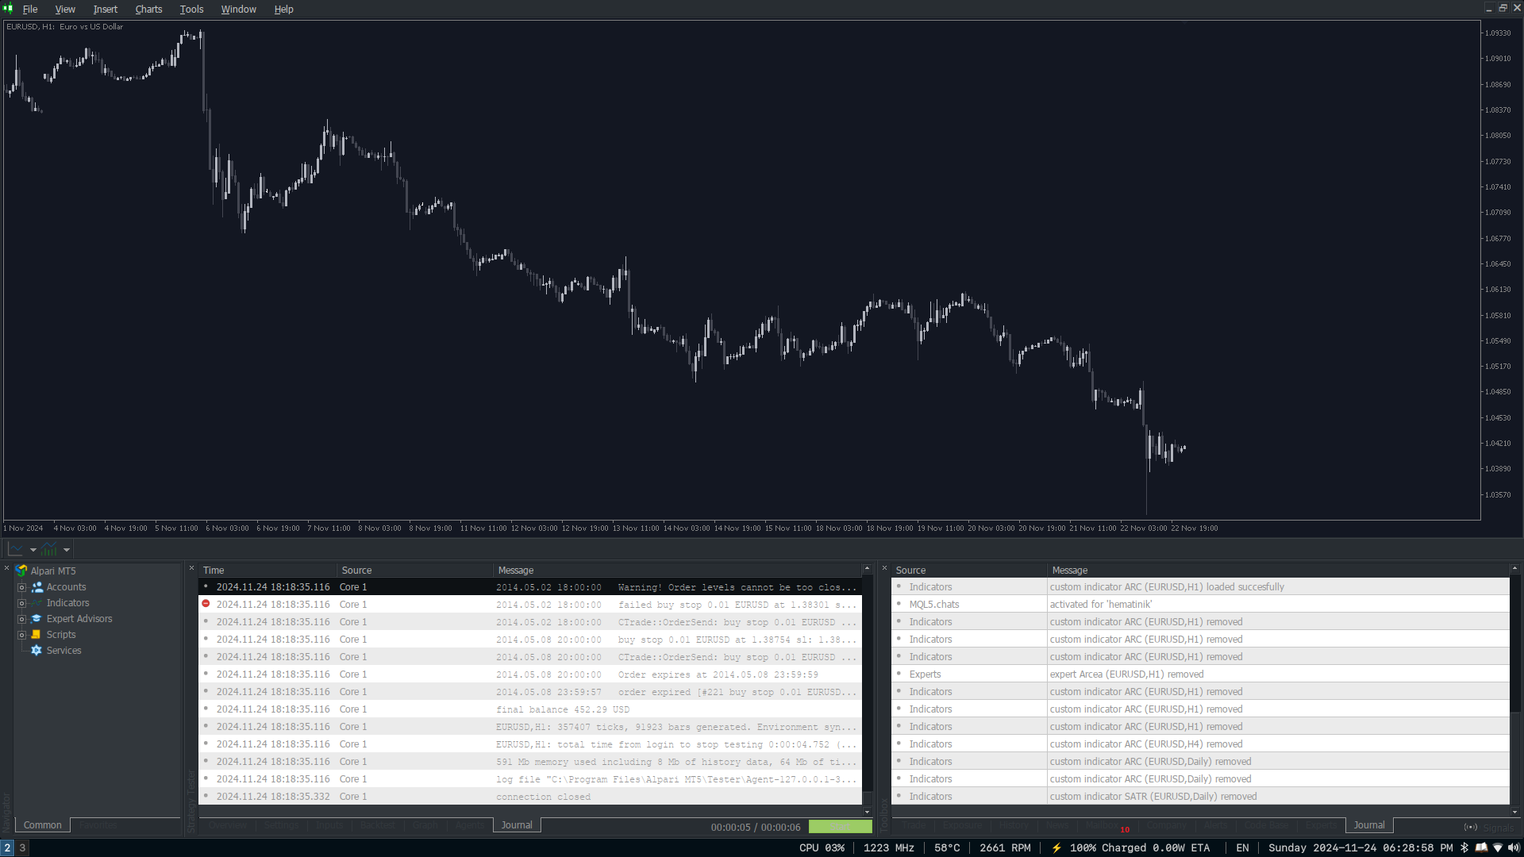The image size is (1524, 857).
Task: Click the EN keyboard layout indicator
Action: click(1242, 847)
